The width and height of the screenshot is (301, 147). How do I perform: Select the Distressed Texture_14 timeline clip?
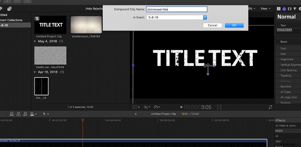point(134,143)
